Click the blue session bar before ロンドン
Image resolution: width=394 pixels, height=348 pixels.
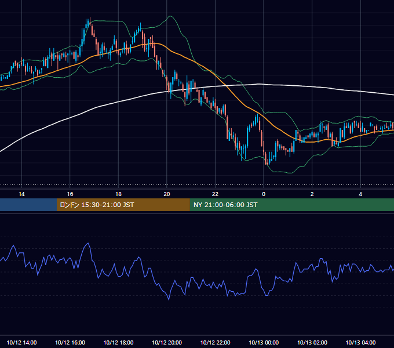click(x=28, y=205)
